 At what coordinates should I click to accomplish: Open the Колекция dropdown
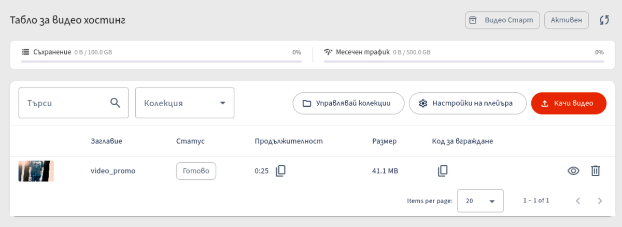(185, 103)
